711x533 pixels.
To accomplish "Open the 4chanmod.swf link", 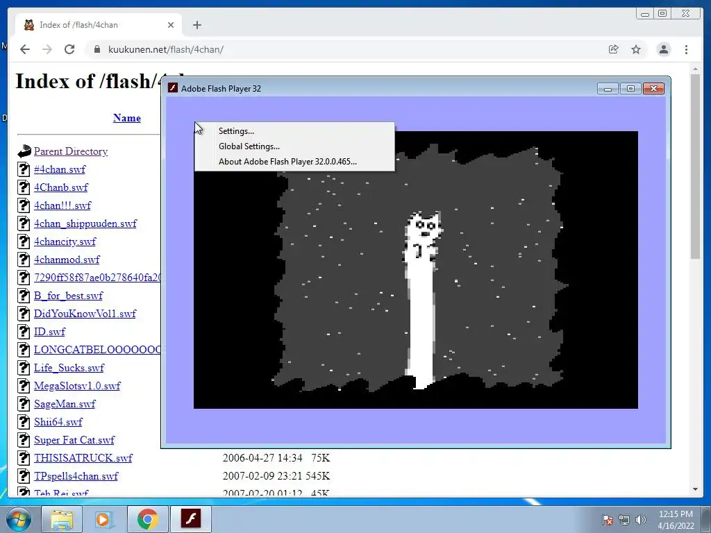I will click(x=67, y=260).
